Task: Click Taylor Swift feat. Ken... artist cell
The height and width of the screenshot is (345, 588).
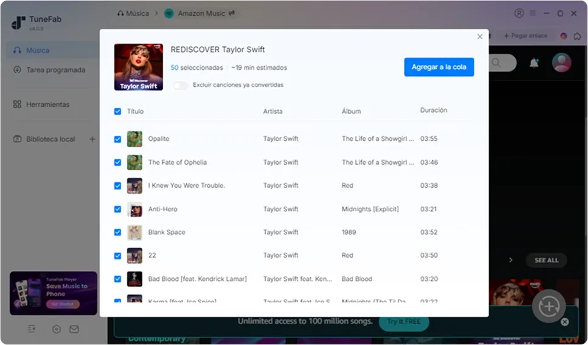Action: [297, 279]
